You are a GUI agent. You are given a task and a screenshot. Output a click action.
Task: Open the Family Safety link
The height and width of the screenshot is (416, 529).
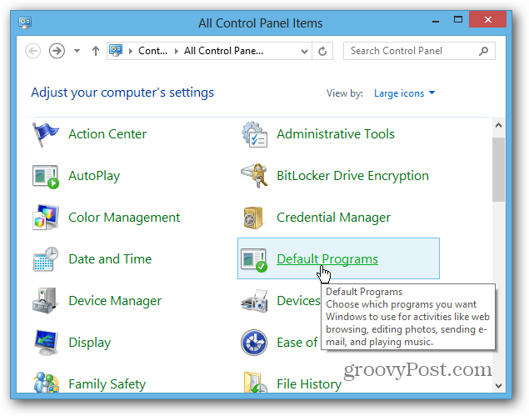(x=107, y=384)
